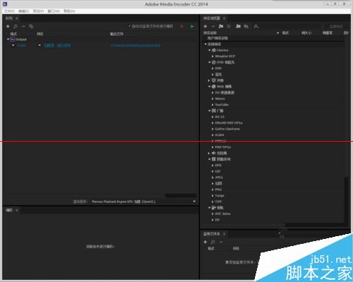Stop the queue with the red button
This screenshot has height=282, width=353.
[x=181, y=26]
